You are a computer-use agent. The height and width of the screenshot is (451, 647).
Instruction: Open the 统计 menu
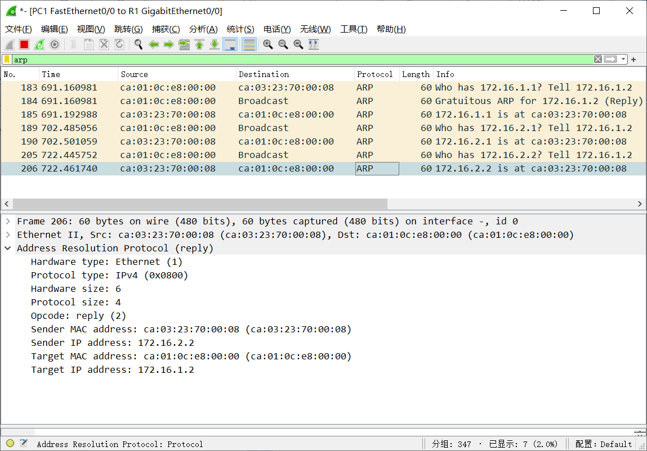(240, 29)
